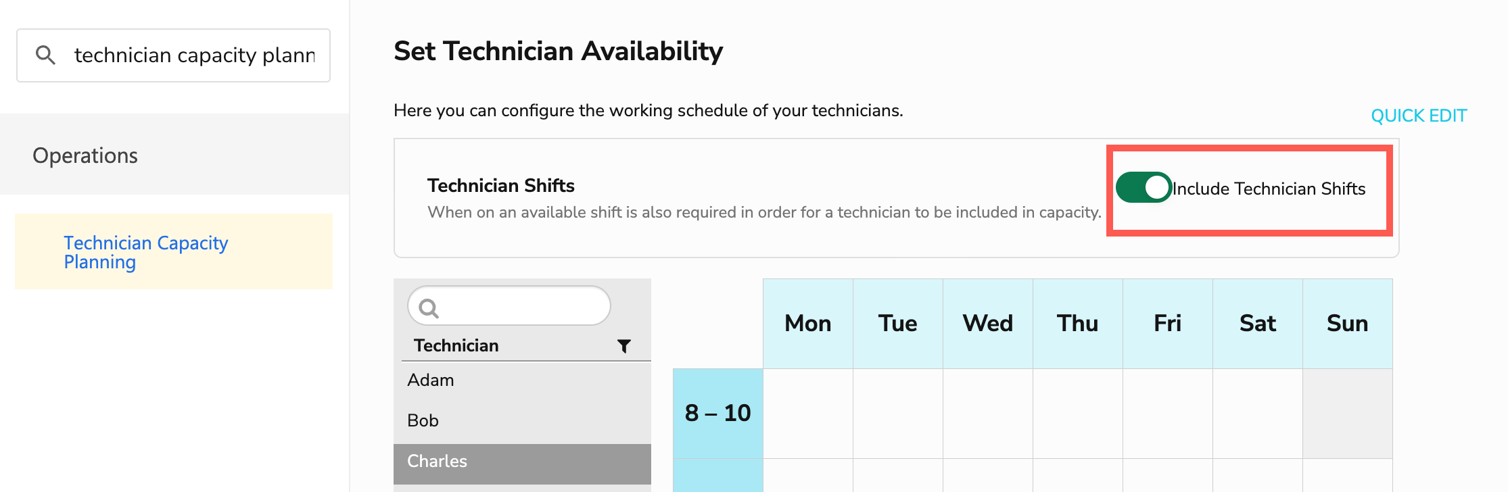Select technician Charles from the list
This screenshot has height=492, width=1508.
437,461
